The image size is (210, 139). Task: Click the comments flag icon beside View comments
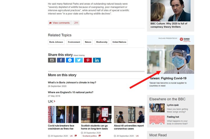[x=50, y=23]
